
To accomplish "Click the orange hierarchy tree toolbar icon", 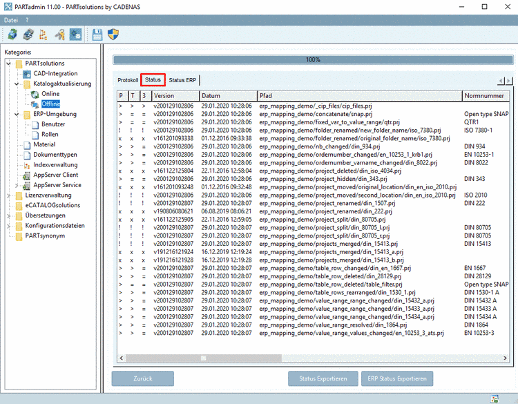I will click(44, 35).
